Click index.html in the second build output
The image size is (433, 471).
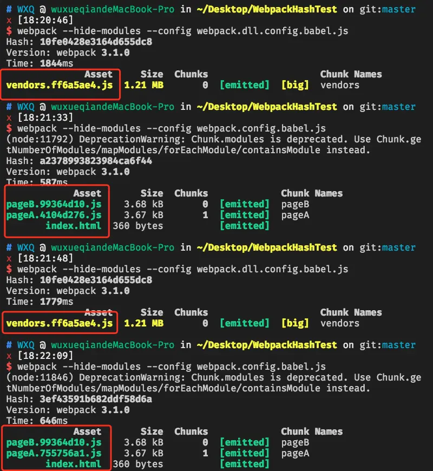point(73,226)
